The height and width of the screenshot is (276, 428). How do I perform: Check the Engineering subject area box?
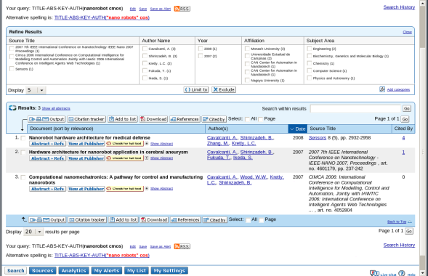(x=310, y=49)
